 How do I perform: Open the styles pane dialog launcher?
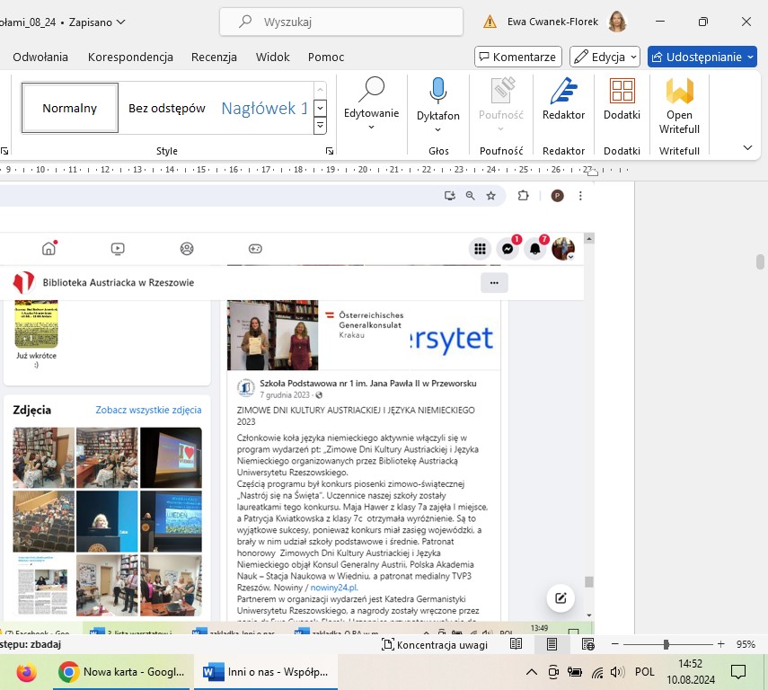click(329, 151)
